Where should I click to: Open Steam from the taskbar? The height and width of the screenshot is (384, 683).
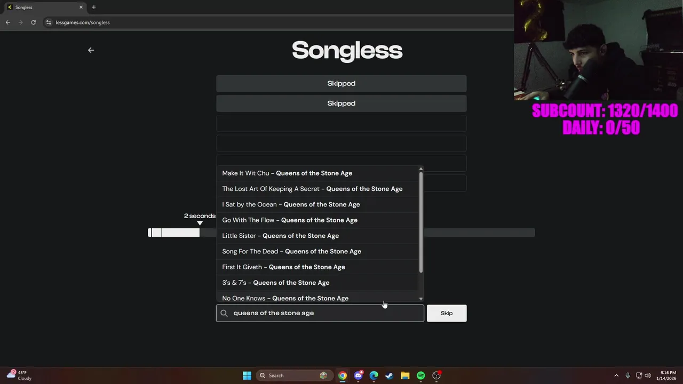390,375
